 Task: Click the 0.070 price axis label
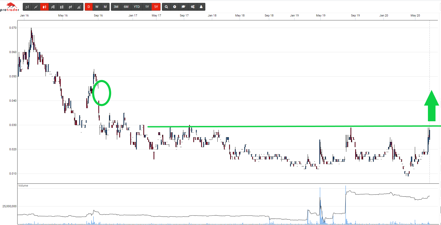pyautogui.click(x=13, y=28)
